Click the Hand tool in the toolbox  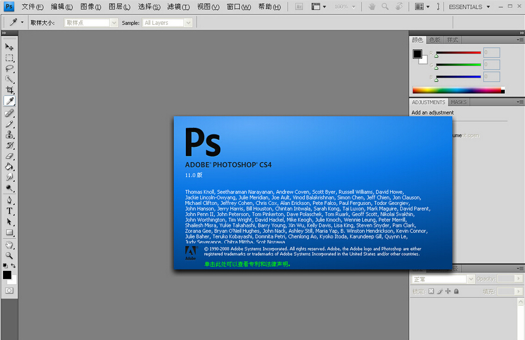click(9, 245)
